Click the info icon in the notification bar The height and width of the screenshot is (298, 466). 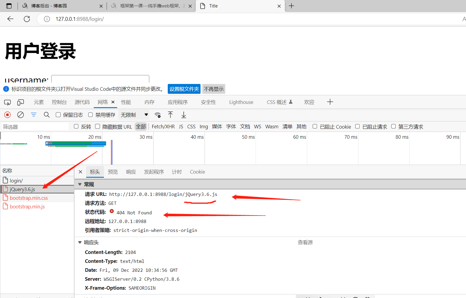(6, 89)
